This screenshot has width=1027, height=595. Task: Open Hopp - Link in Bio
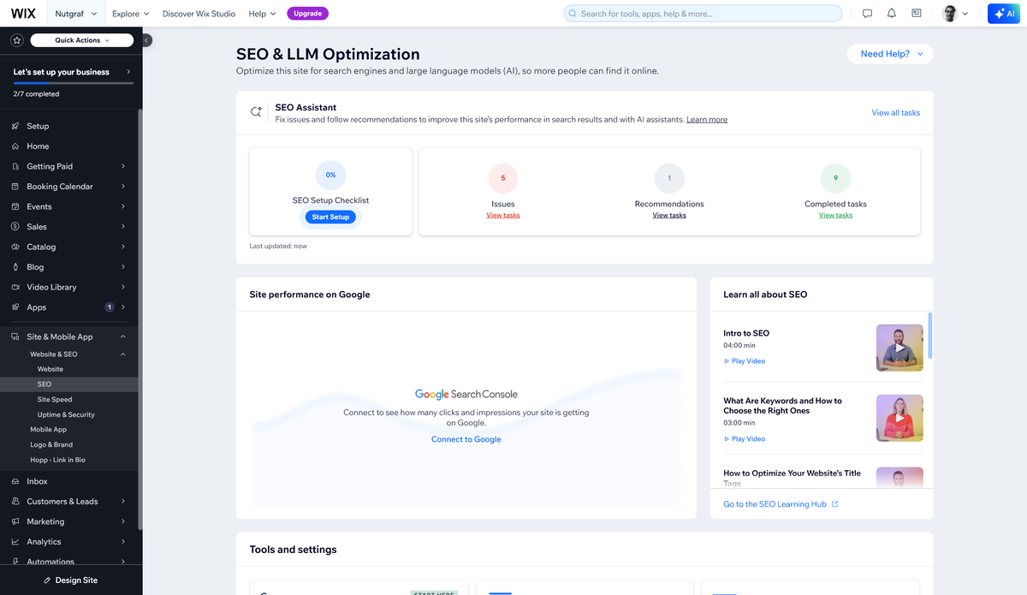[58, 460]
